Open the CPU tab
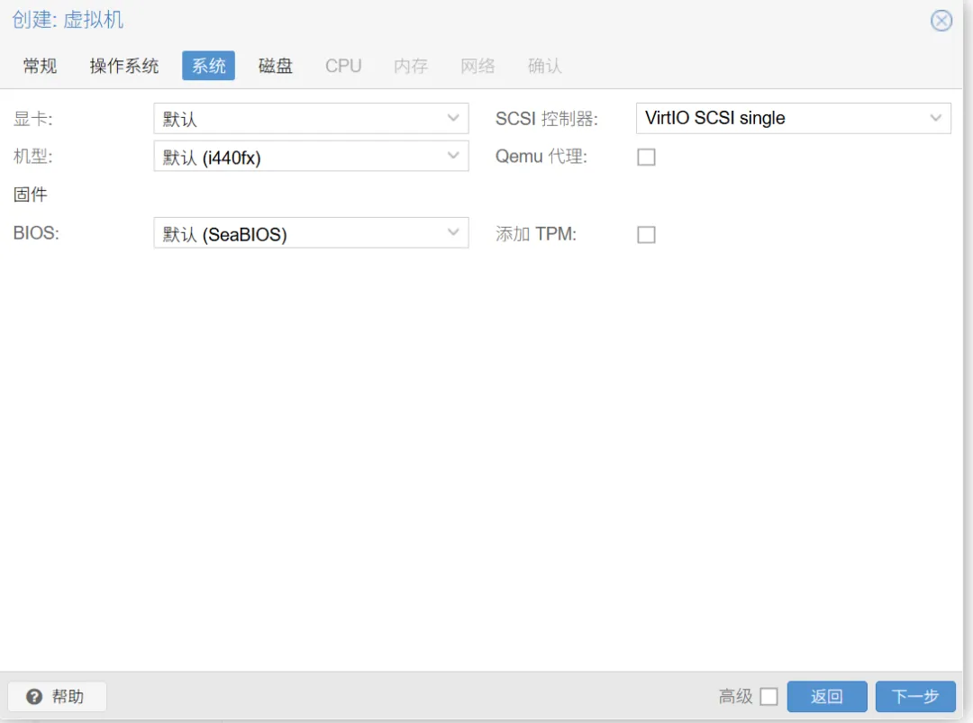Image resolution: width=973 pixels, height=723 pixels. (343, 66)
